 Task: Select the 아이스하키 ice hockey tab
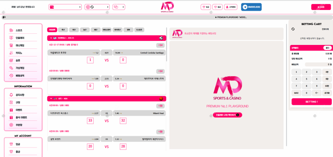coord(106,30)
